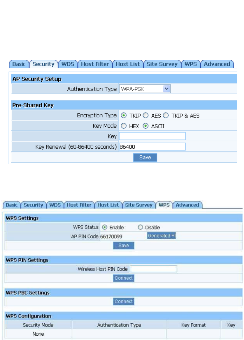Open the Basic tab in the upper panel
This screenshot has width=244, height=340.
(x=19, y=64)
